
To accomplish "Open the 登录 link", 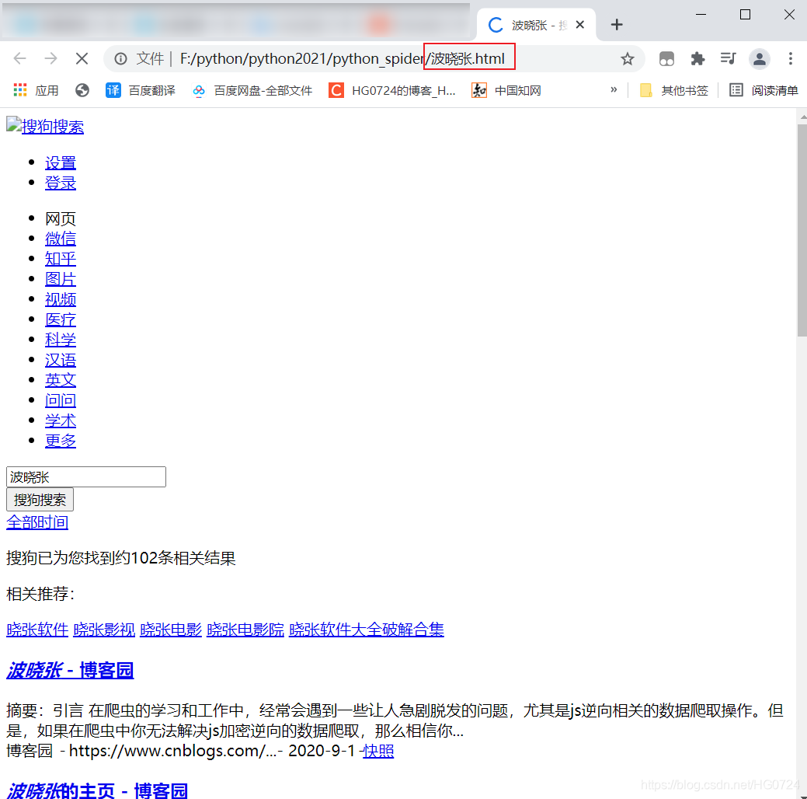I will pos(61,183).
